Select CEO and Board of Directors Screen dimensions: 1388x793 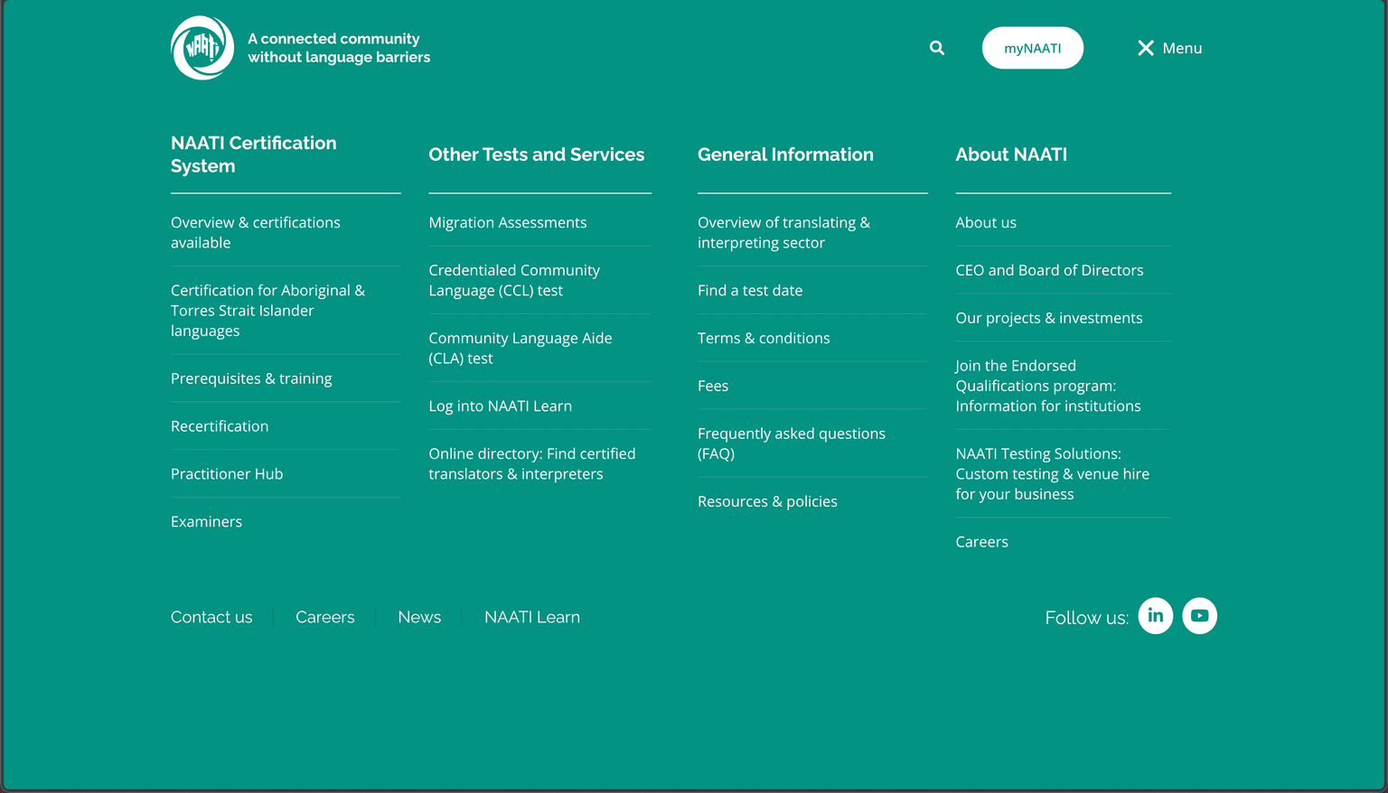1049,269
